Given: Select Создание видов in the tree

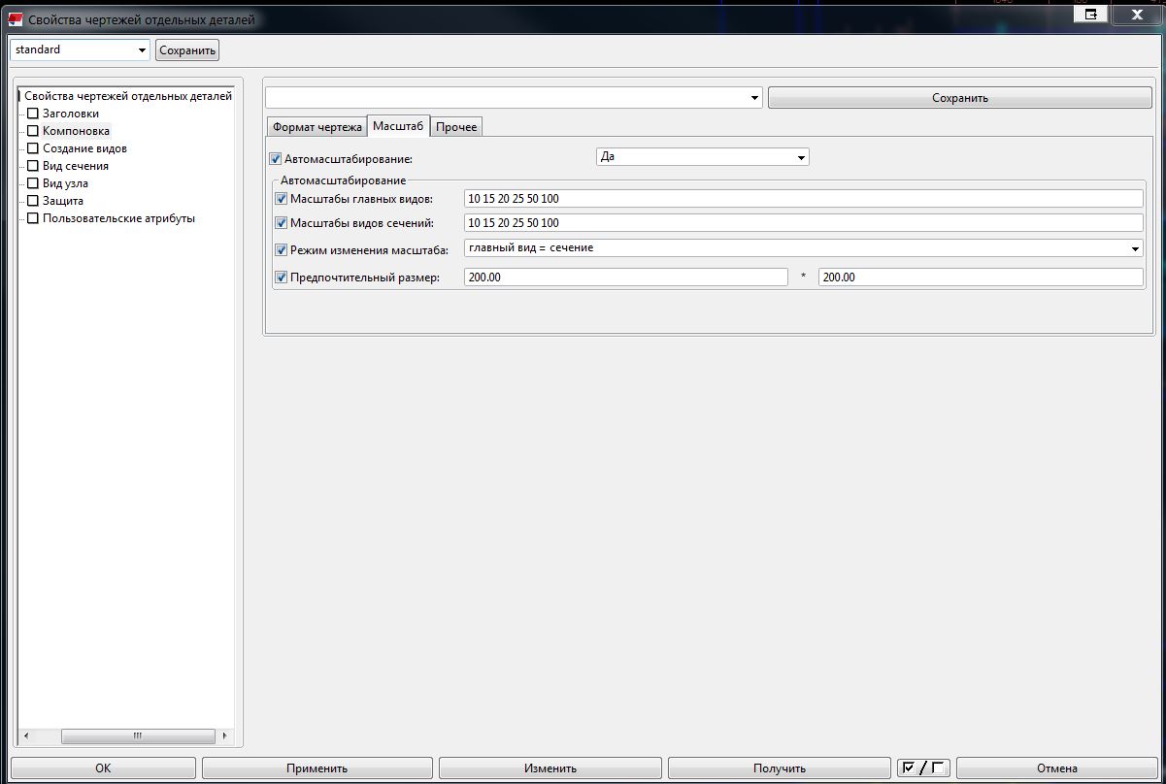Looking at the screenshot, I should point(84,148).
